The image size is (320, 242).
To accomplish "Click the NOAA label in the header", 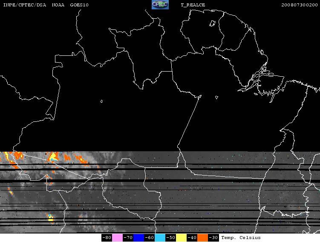I will [58, 5].
